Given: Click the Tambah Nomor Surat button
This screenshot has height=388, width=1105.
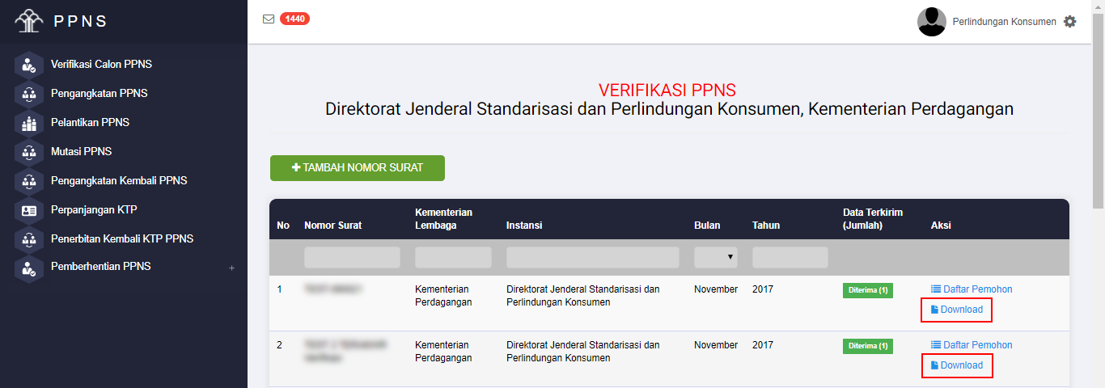Looking at the screenshot, I should click(x=357, y=168).
